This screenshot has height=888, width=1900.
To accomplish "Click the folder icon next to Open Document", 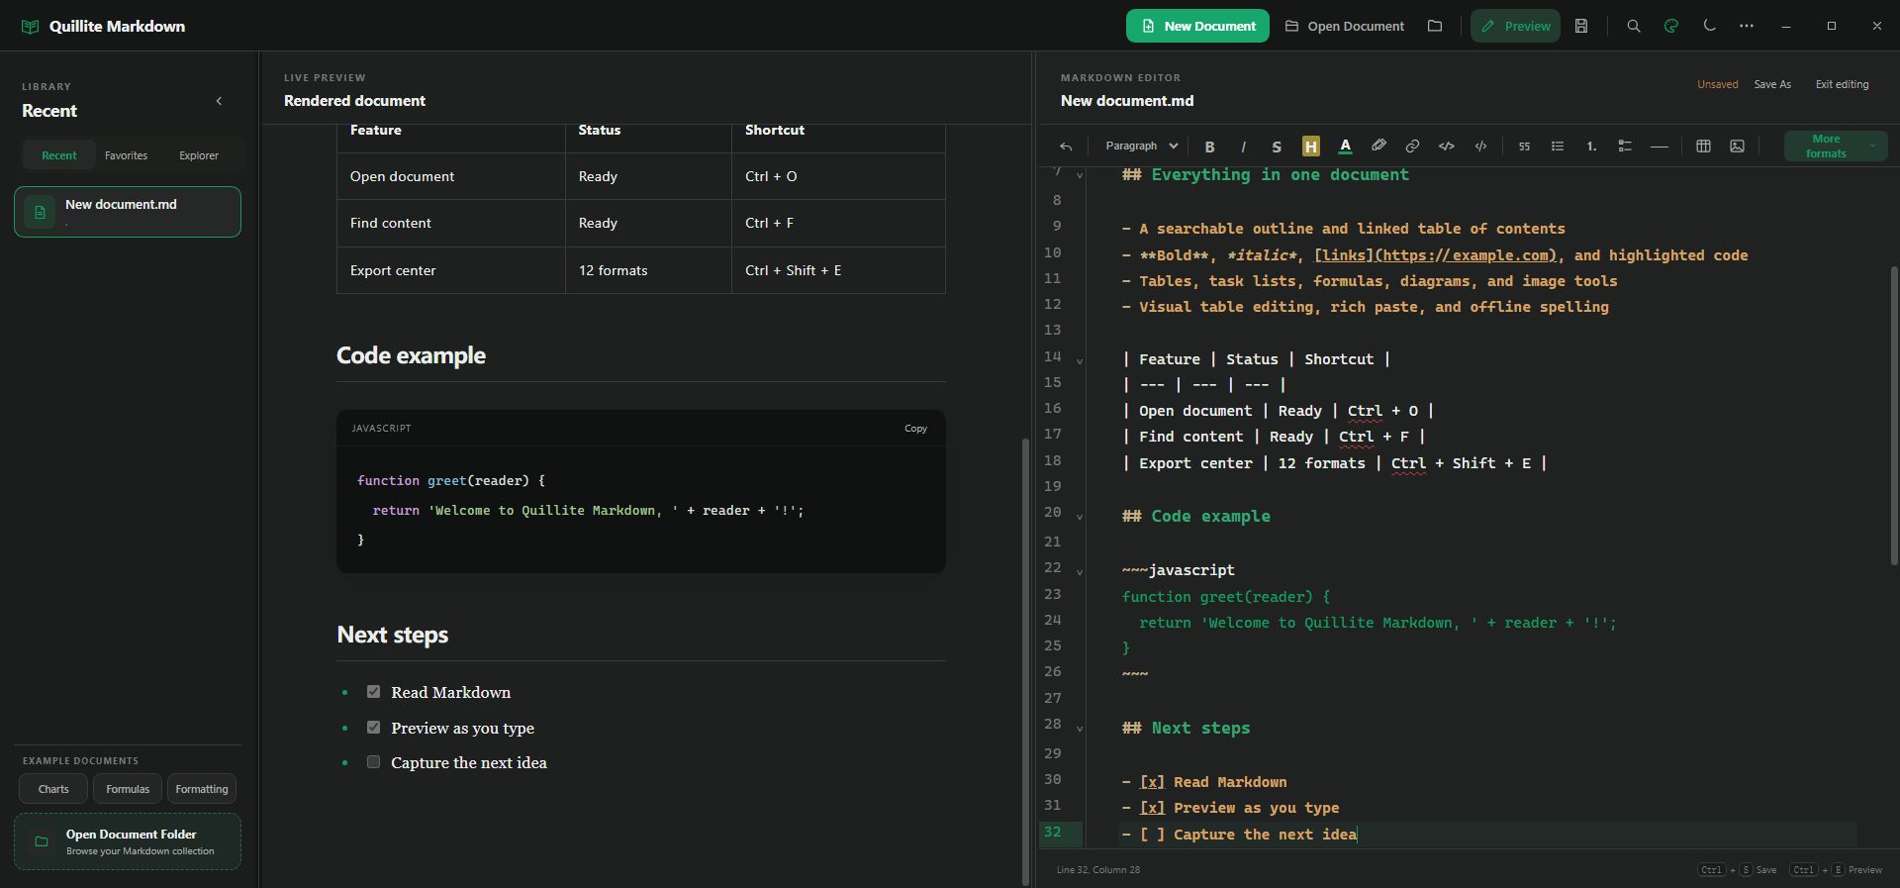I will (x=1435, y=26).
